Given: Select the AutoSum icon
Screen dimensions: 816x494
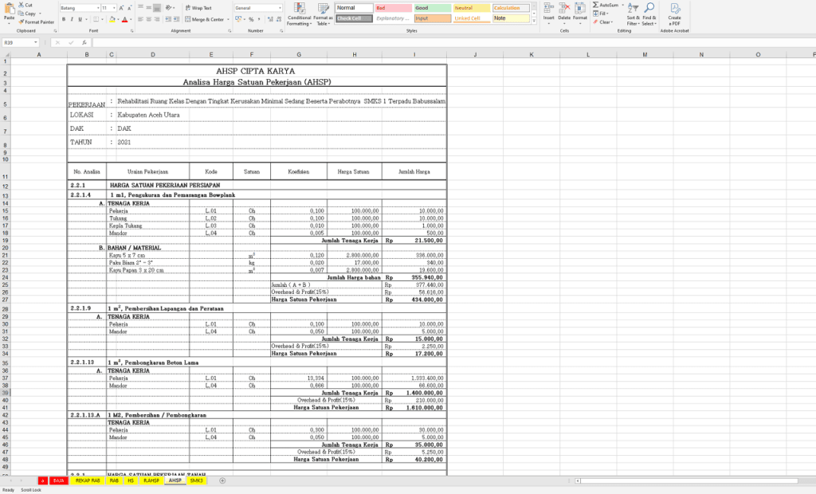Looking at the screenshot, I should (x=598, y=5).
